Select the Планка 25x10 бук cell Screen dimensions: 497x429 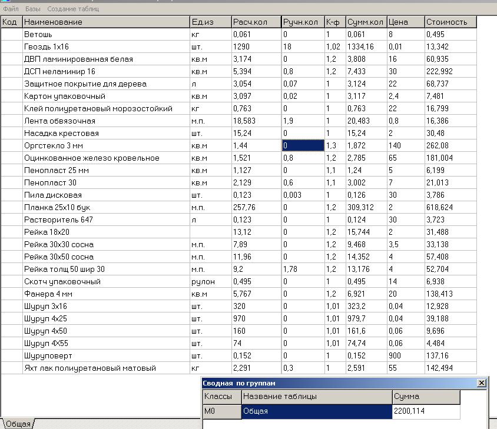[x=106, y=207]
